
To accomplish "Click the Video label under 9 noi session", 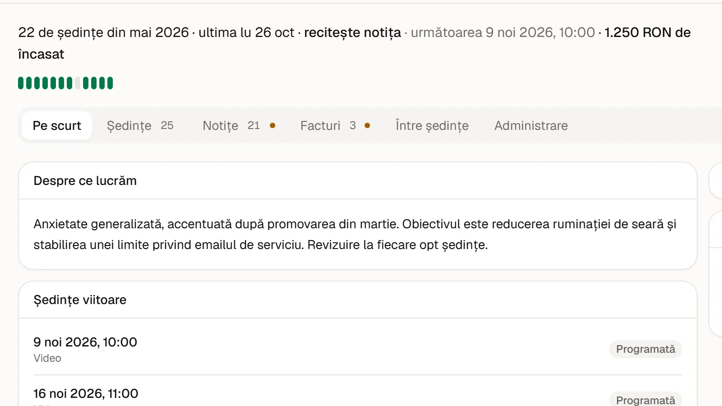I will pos(47,358).
